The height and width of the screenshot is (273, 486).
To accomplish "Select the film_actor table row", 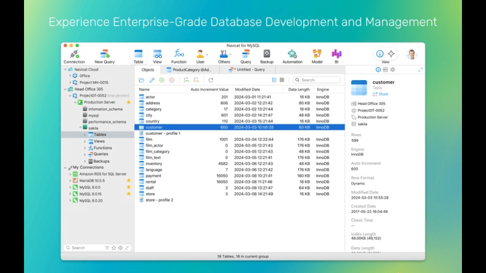I will (240, 145).
